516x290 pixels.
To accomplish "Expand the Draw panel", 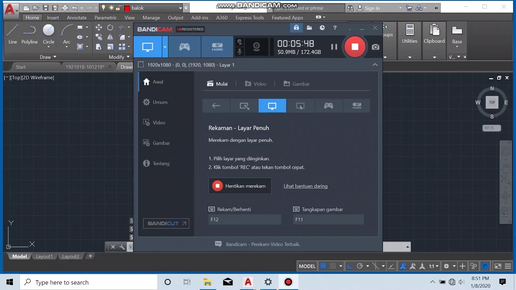I will tap(48, 57).
